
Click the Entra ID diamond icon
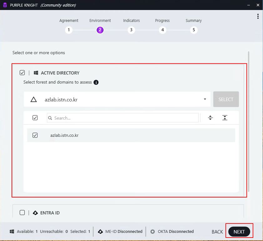click(35, 213)
